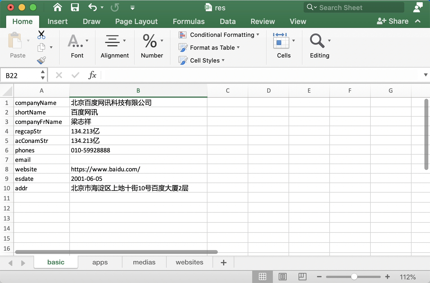Open the Data tab
The width and height of the screenshot is (430, 283).
[x=228, y=21]
